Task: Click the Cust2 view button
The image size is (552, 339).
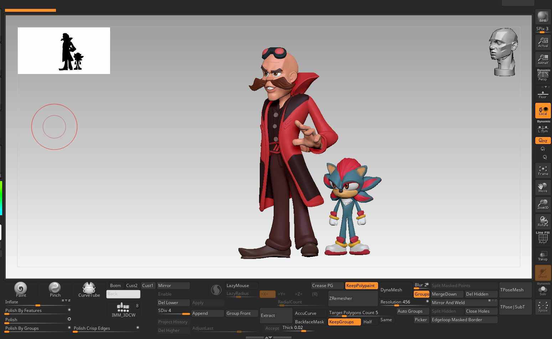Action: [132, 286]
